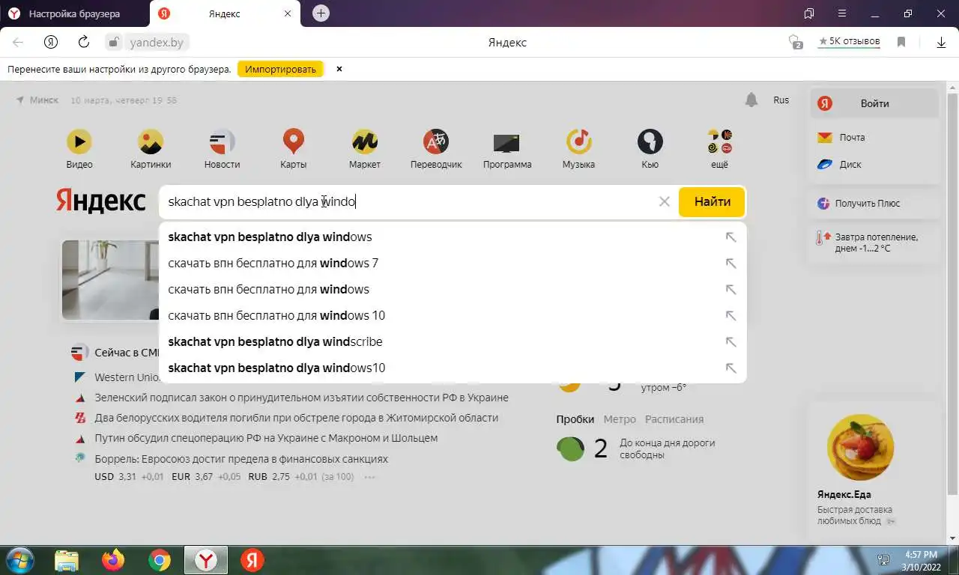Select suggestion ending with windscribe

tap(453, 342)
